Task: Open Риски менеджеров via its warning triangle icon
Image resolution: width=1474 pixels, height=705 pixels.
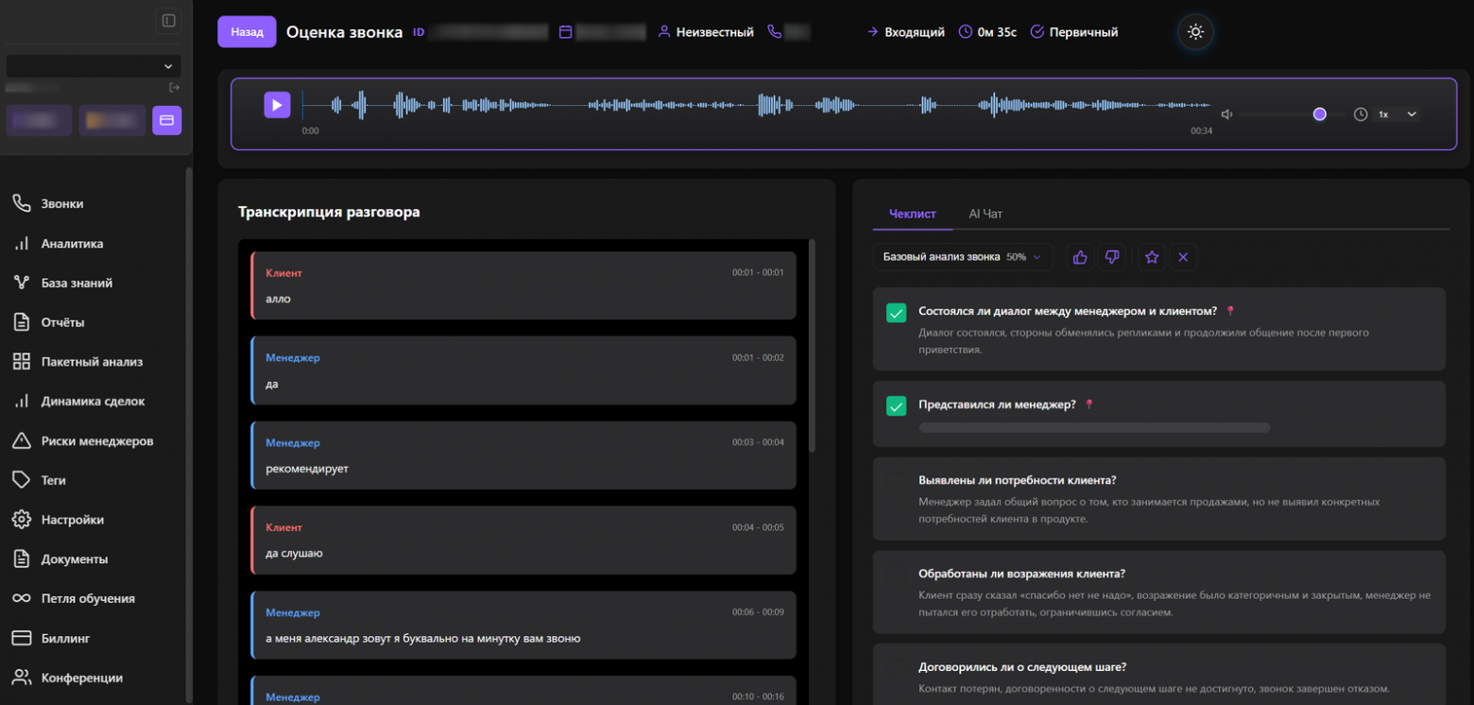Action: (21, 440)
